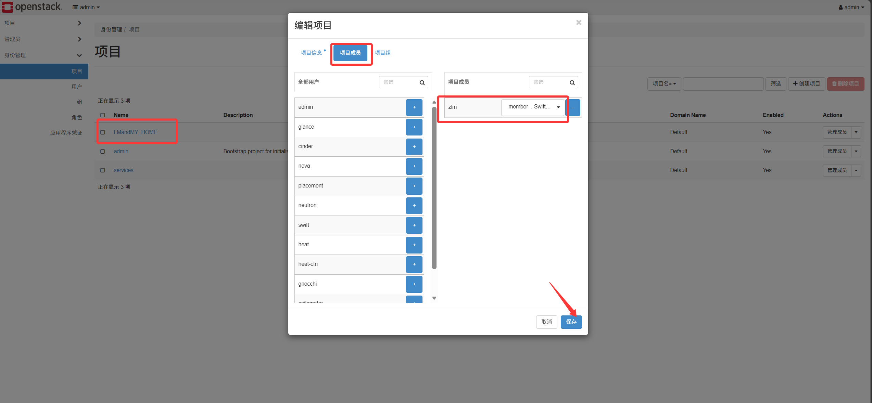
Task: Tick the checkbox for admin project
Action: 103,152
